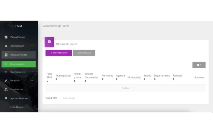Click the Administración person icon
213x133 pixels.
(x=6, y=46)
